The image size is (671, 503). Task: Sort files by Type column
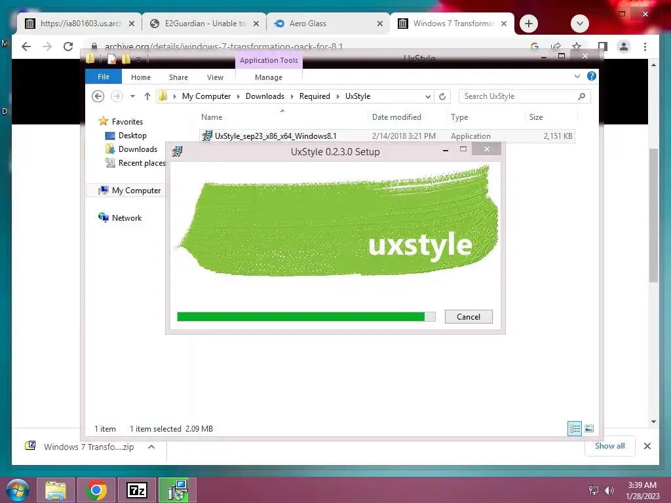tap(486, 117)
